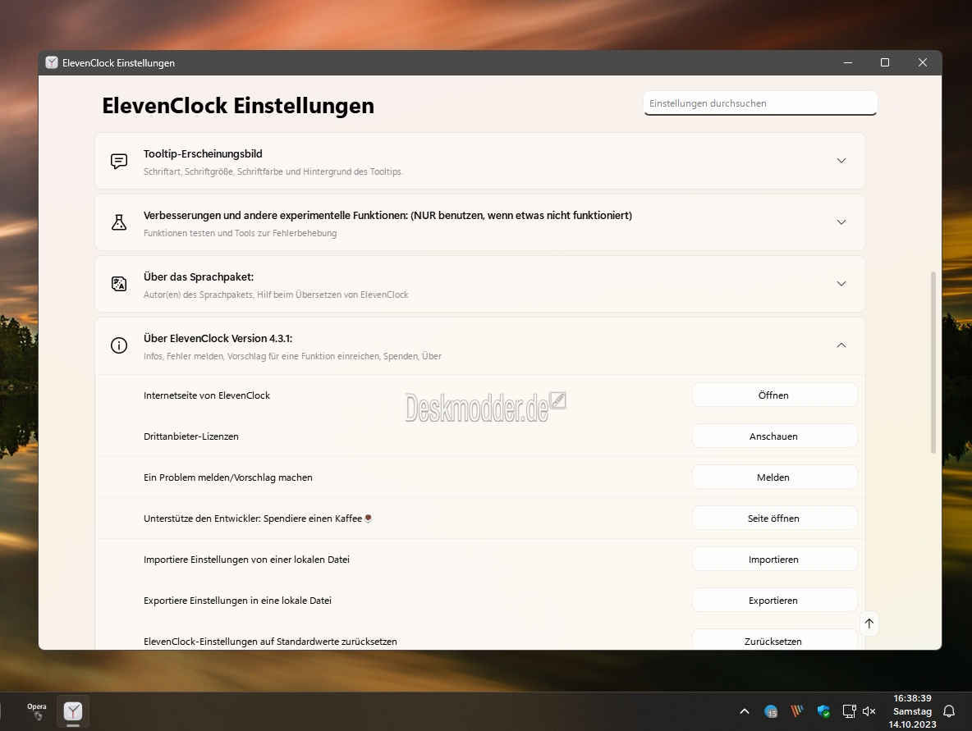This screenshot has width=972, height=731.
Task: Click Anschauen for Drittanbieter-Lizenzen
Action: click(774, 436)
